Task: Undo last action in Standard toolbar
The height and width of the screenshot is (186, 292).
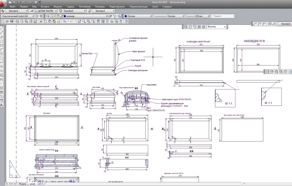Action: [65, 21]
